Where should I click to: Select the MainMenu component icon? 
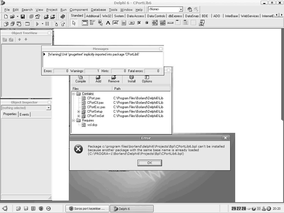point(92,23)
